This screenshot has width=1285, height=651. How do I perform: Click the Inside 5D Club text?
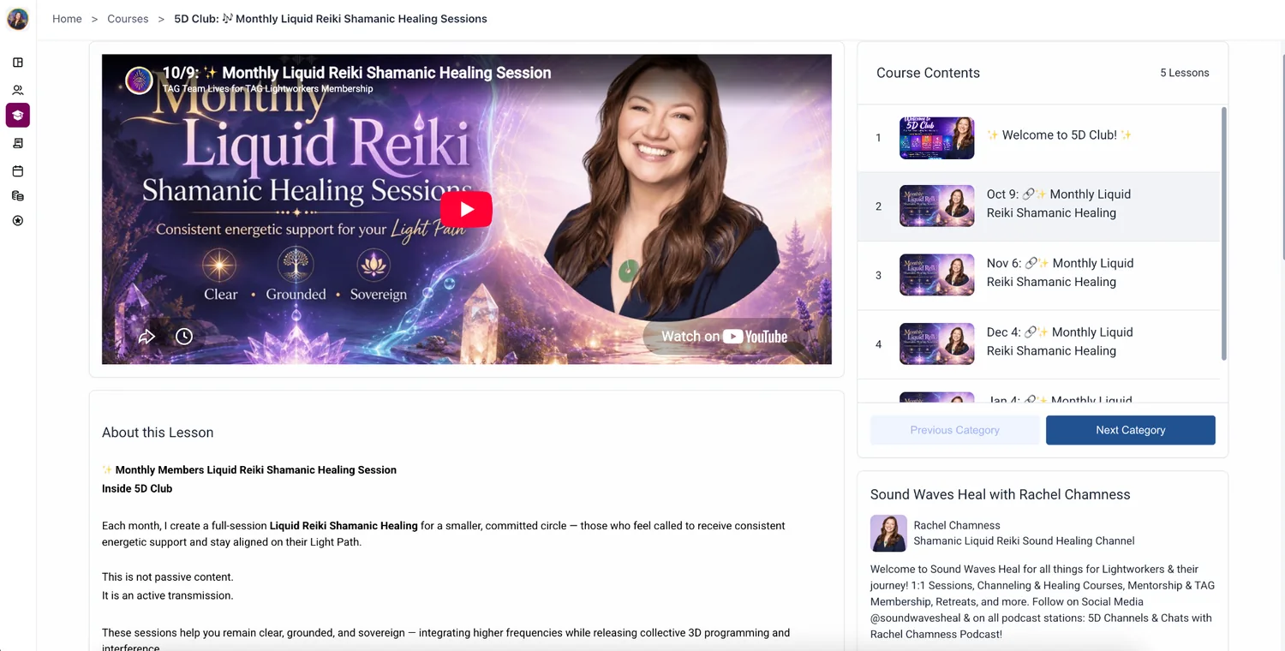(137, 488)
